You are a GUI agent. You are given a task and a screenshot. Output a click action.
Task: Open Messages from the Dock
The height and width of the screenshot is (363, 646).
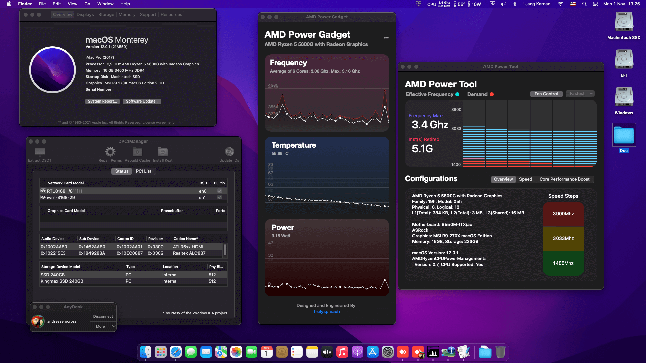click(x=191, y=352)
